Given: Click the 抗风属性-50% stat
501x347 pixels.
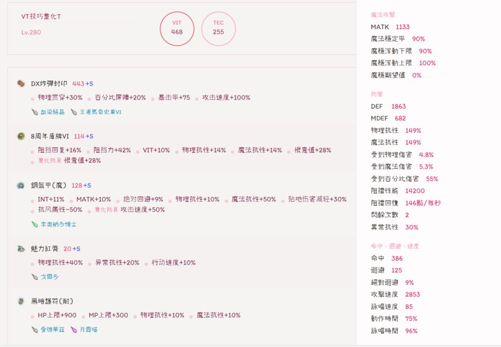Looking at the screenshot, I should [x=60, y=210].
